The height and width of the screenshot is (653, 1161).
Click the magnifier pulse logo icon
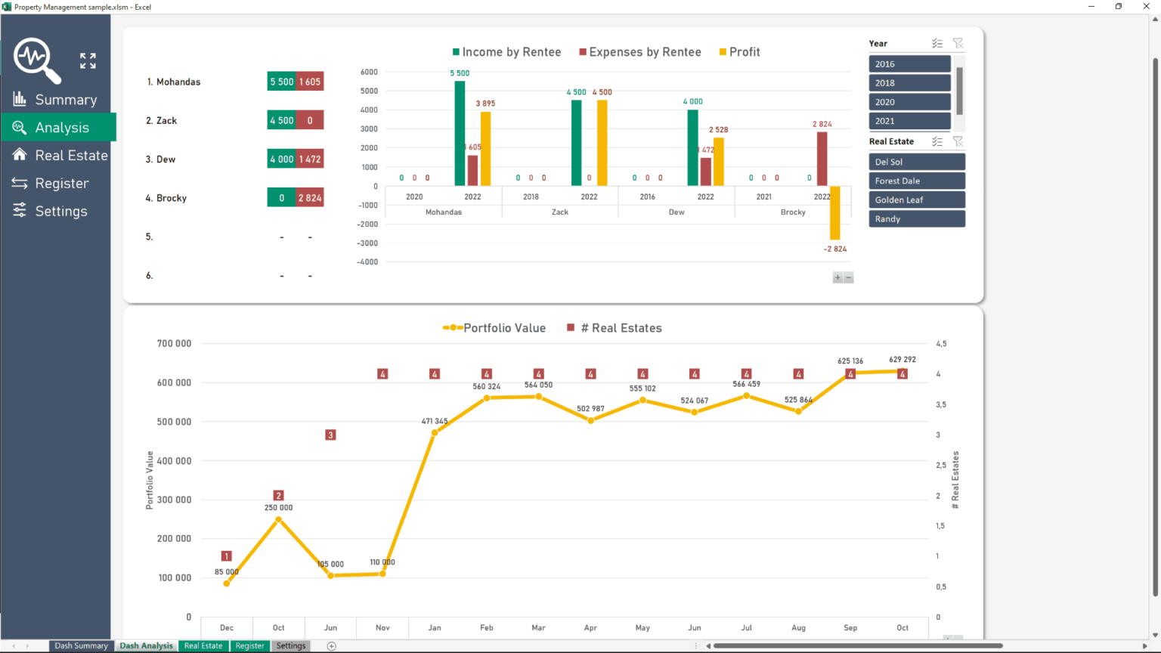[36, 59]
